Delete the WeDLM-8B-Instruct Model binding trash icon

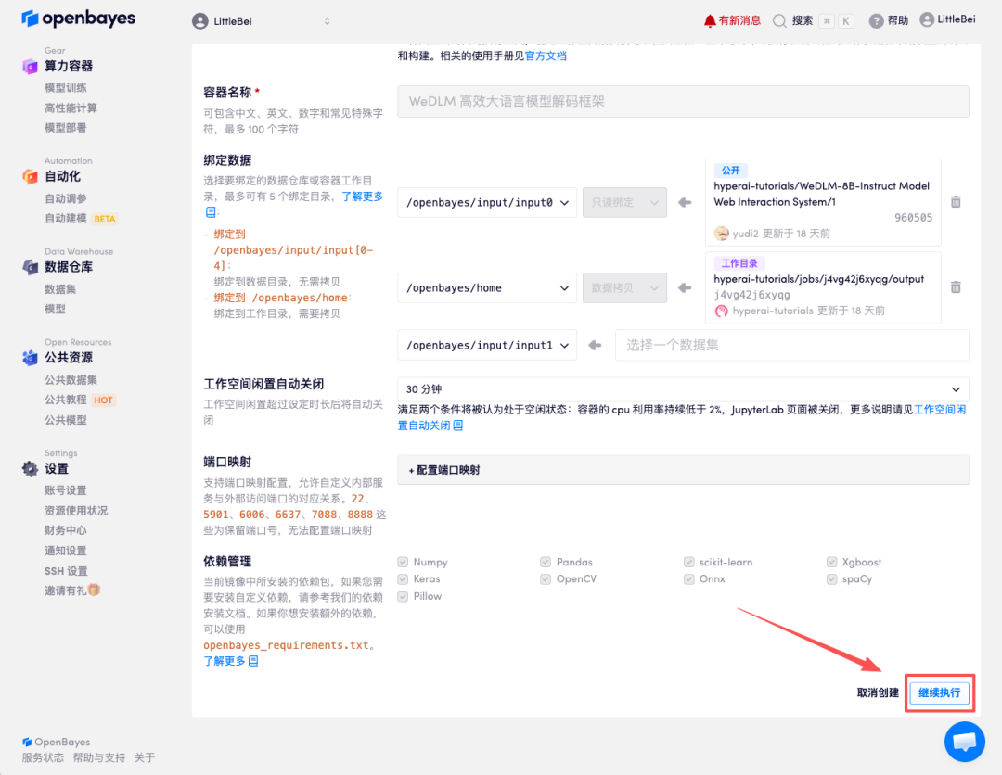956,202
